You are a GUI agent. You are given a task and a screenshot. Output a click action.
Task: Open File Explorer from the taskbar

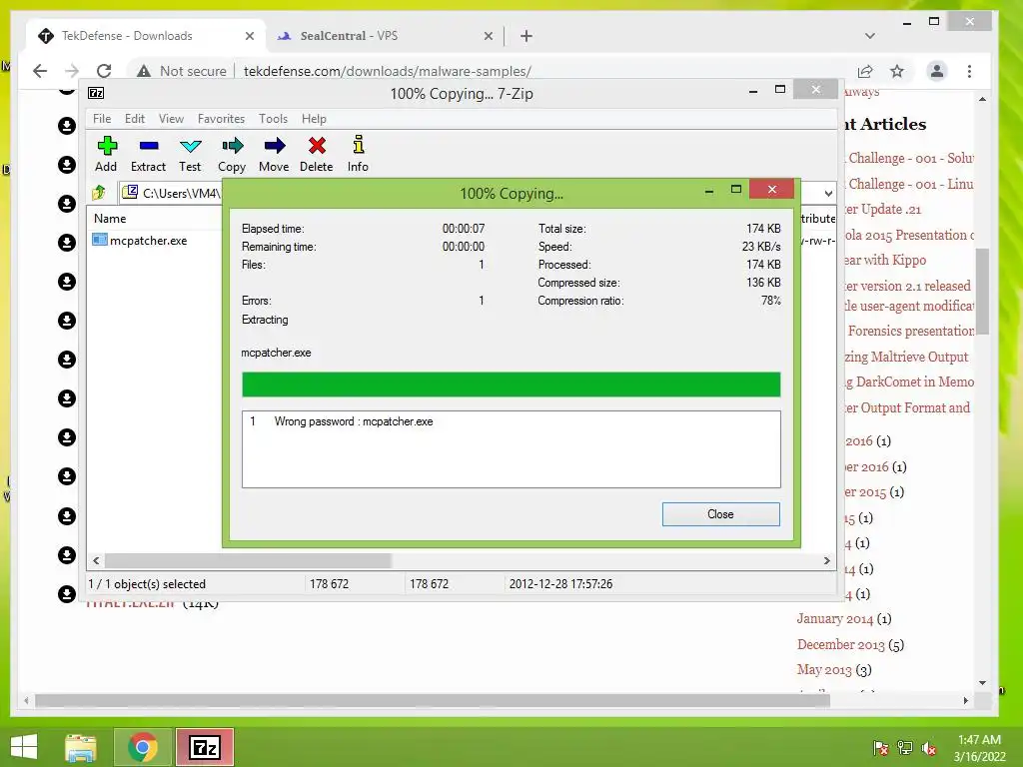click(81, 747)
